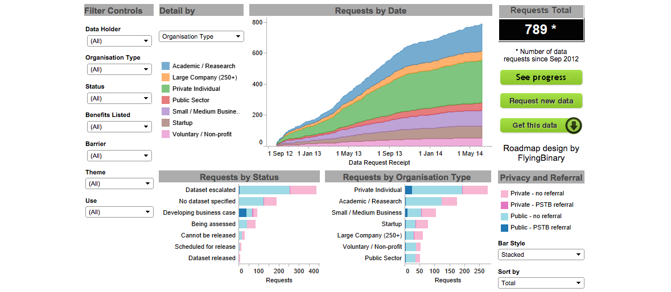Image resolution: width=671 pixels, height=292 pixels.
Task: Select the Voluntary / Non-profit legend swatch
Action: click(166, 134)
